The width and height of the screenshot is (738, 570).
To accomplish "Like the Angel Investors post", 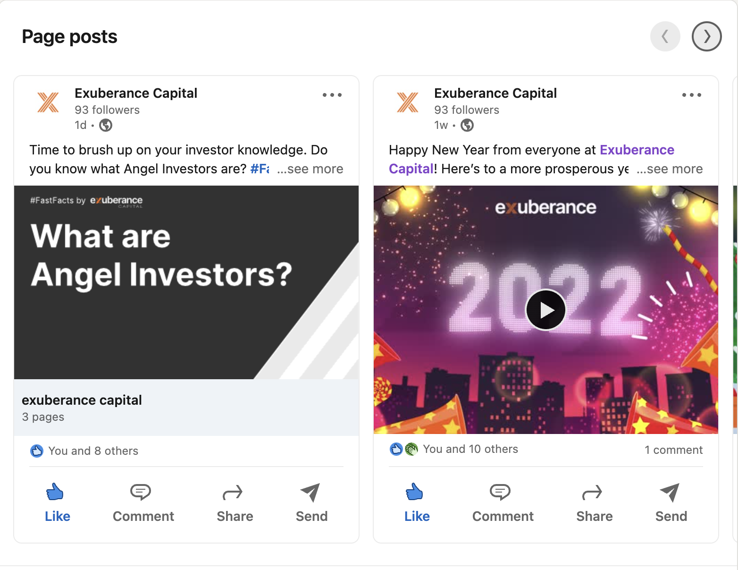I will pos(57,502).
